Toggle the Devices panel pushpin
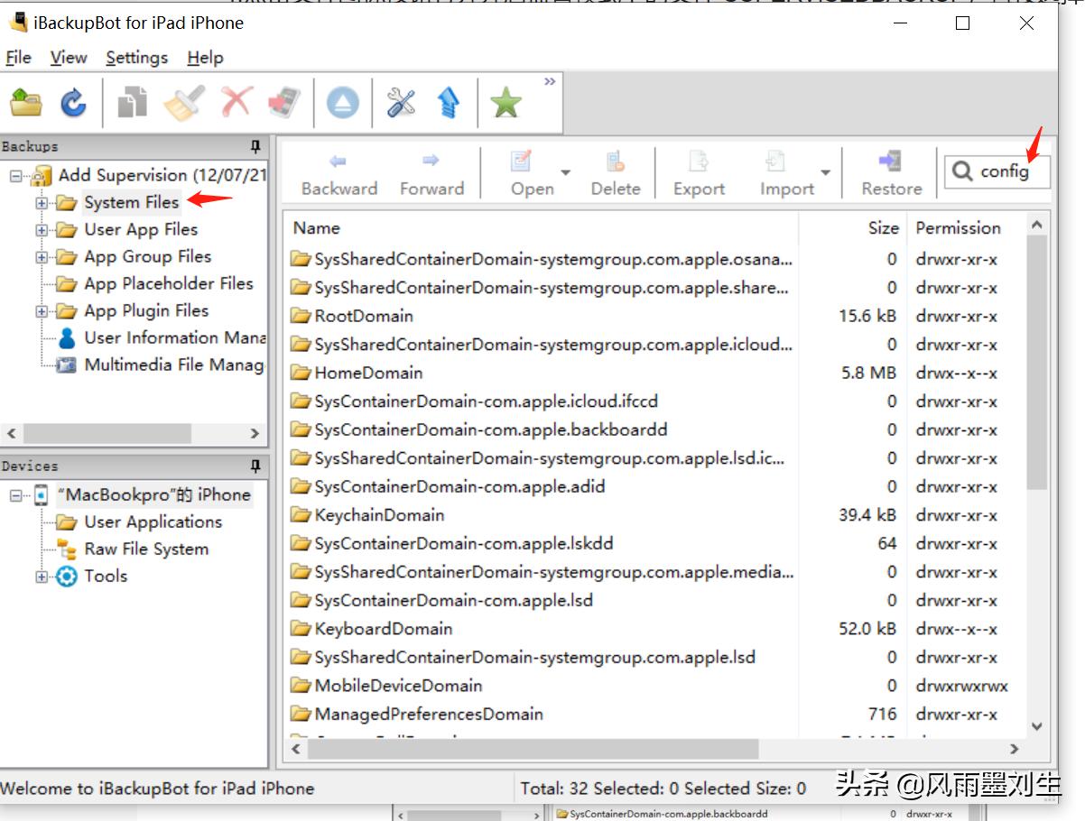Screen dimensions: 1085x821 point(255,466)
